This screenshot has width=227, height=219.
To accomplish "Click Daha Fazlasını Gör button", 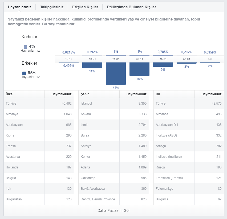I will pyautogui.click(x=114, y=210).
